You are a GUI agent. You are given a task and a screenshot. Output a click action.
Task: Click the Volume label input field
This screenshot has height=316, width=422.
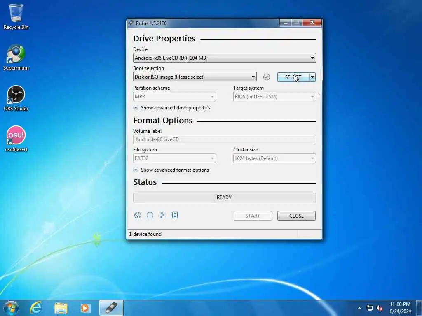pyautogui.click(x=225, y=140)
